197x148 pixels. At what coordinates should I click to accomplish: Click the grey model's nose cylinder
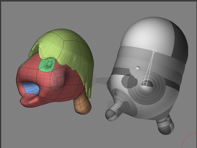pyautogui.click(x=114, y=112)
